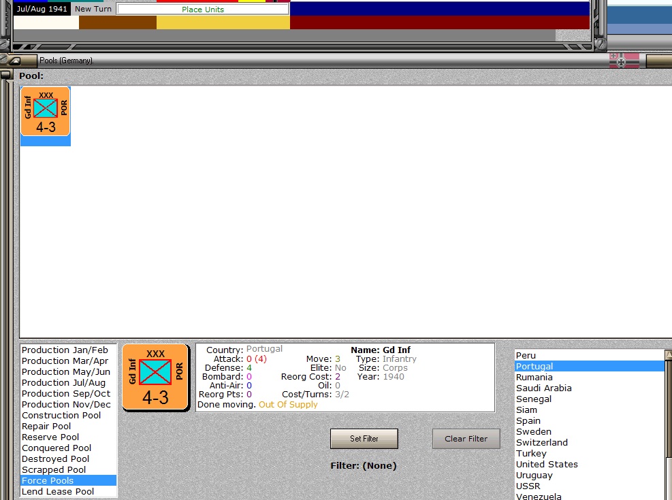672x500 pixels.
Task: Select the Force Pools entry
Action: pos(69,480)
